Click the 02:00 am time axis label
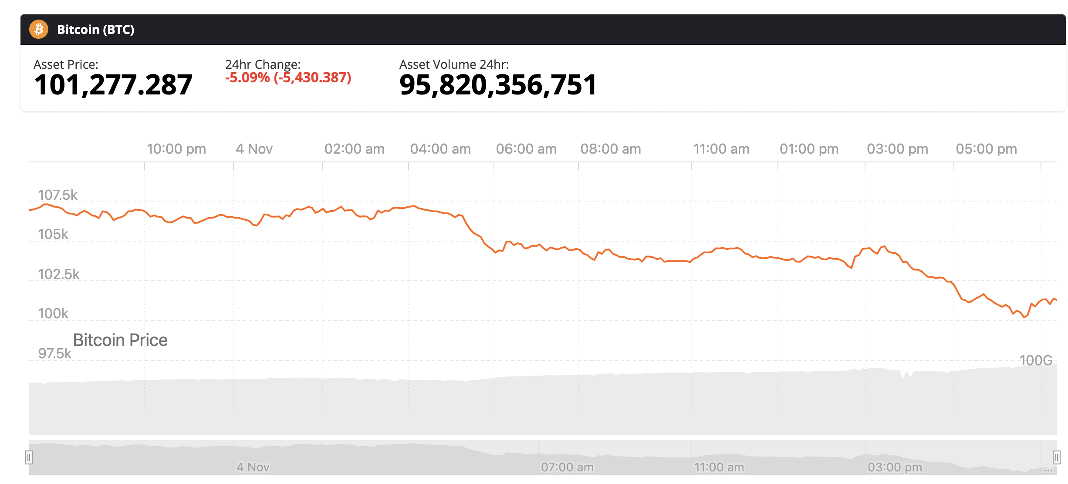 [x=354, y=149]
